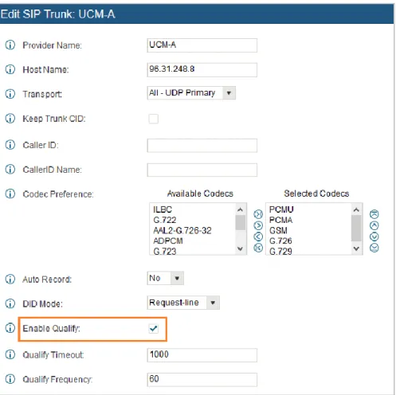
Task: Click info icon beside Provider Name
Action: click(10, 45)
